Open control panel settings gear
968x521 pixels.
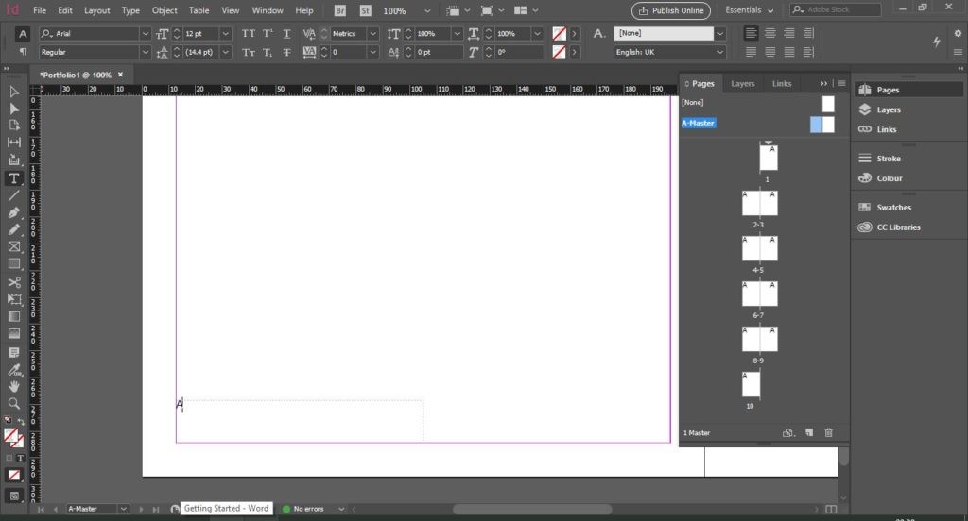[958, 33]
